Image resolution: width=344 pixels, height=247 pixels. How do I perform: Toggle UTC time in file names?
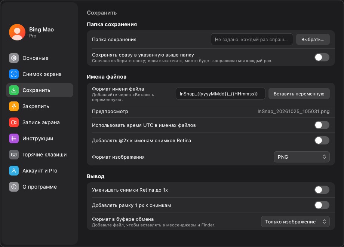click(x=322, y=125)
